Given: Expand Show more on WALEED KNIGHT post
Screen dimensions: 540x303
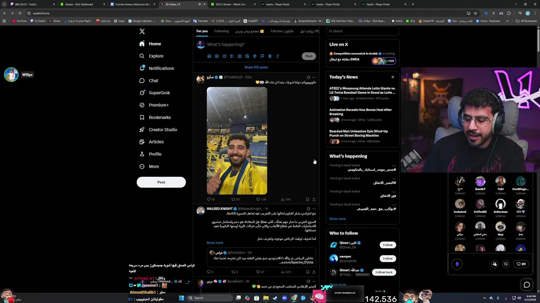Looking at the screenshot, I should click(215, 243).
